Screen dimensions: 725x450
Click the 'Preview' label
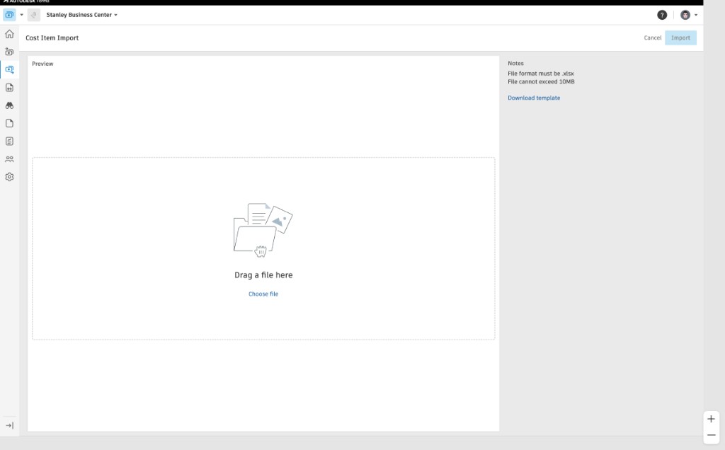42,64
